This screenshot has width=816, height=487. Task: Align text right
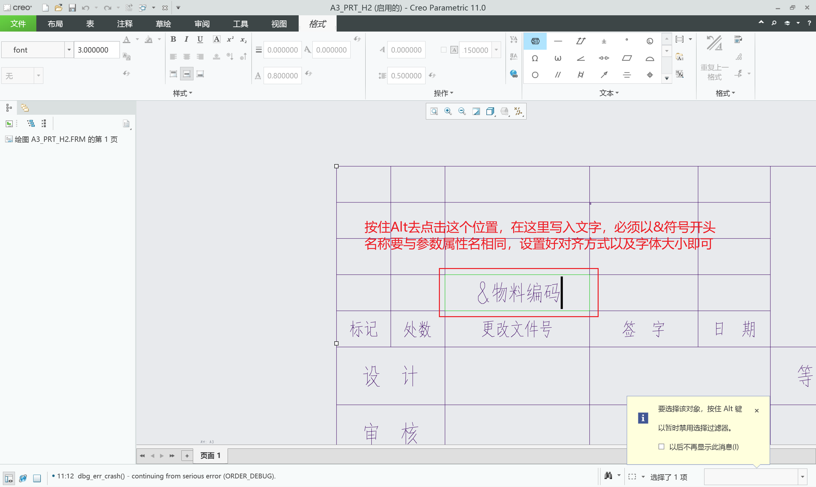[x=200, y=57]
